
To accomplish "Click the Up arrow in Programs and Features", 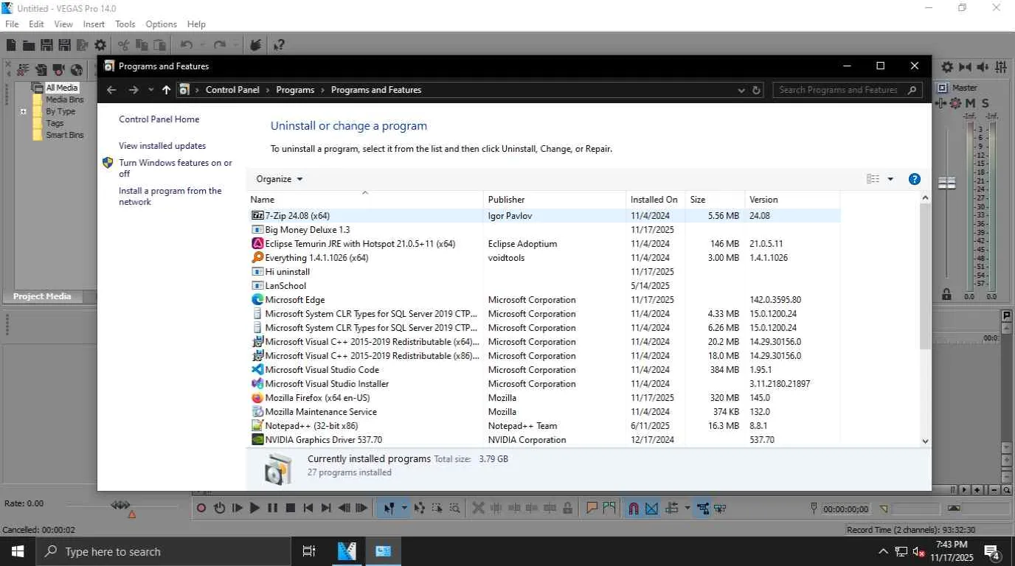I will coord(166,90).
